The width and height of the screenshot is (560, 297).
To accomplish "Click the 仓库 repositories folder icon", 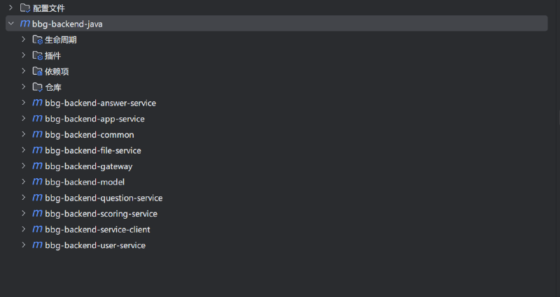I will pos(38,87).
